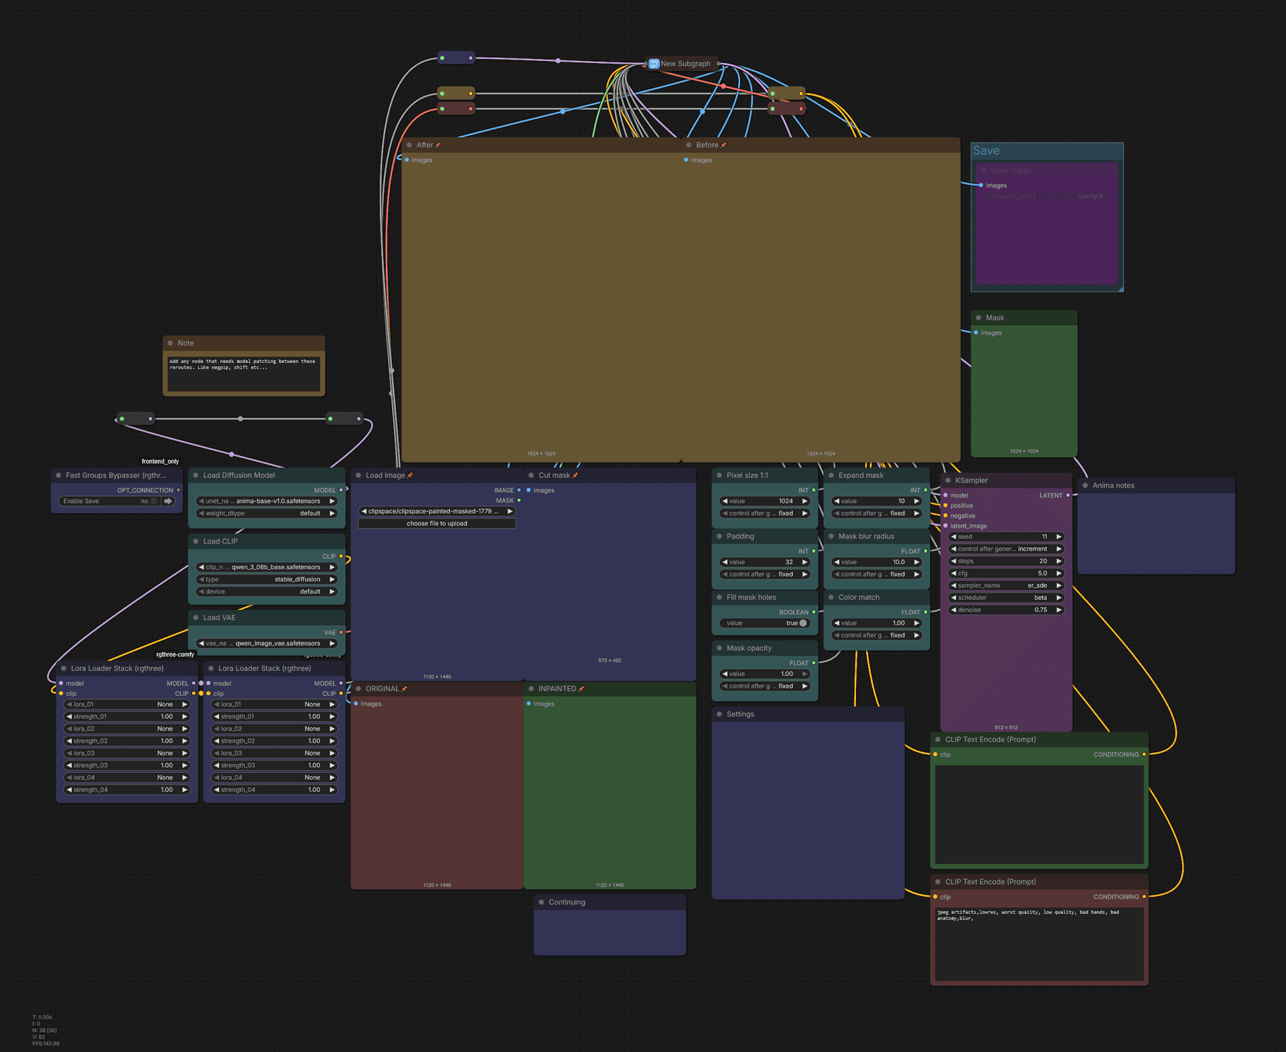Image resolution: width=1286 pixels, height=1052 pixels.
Task: Click the KSampler denoise value field
Action: 1006,609
